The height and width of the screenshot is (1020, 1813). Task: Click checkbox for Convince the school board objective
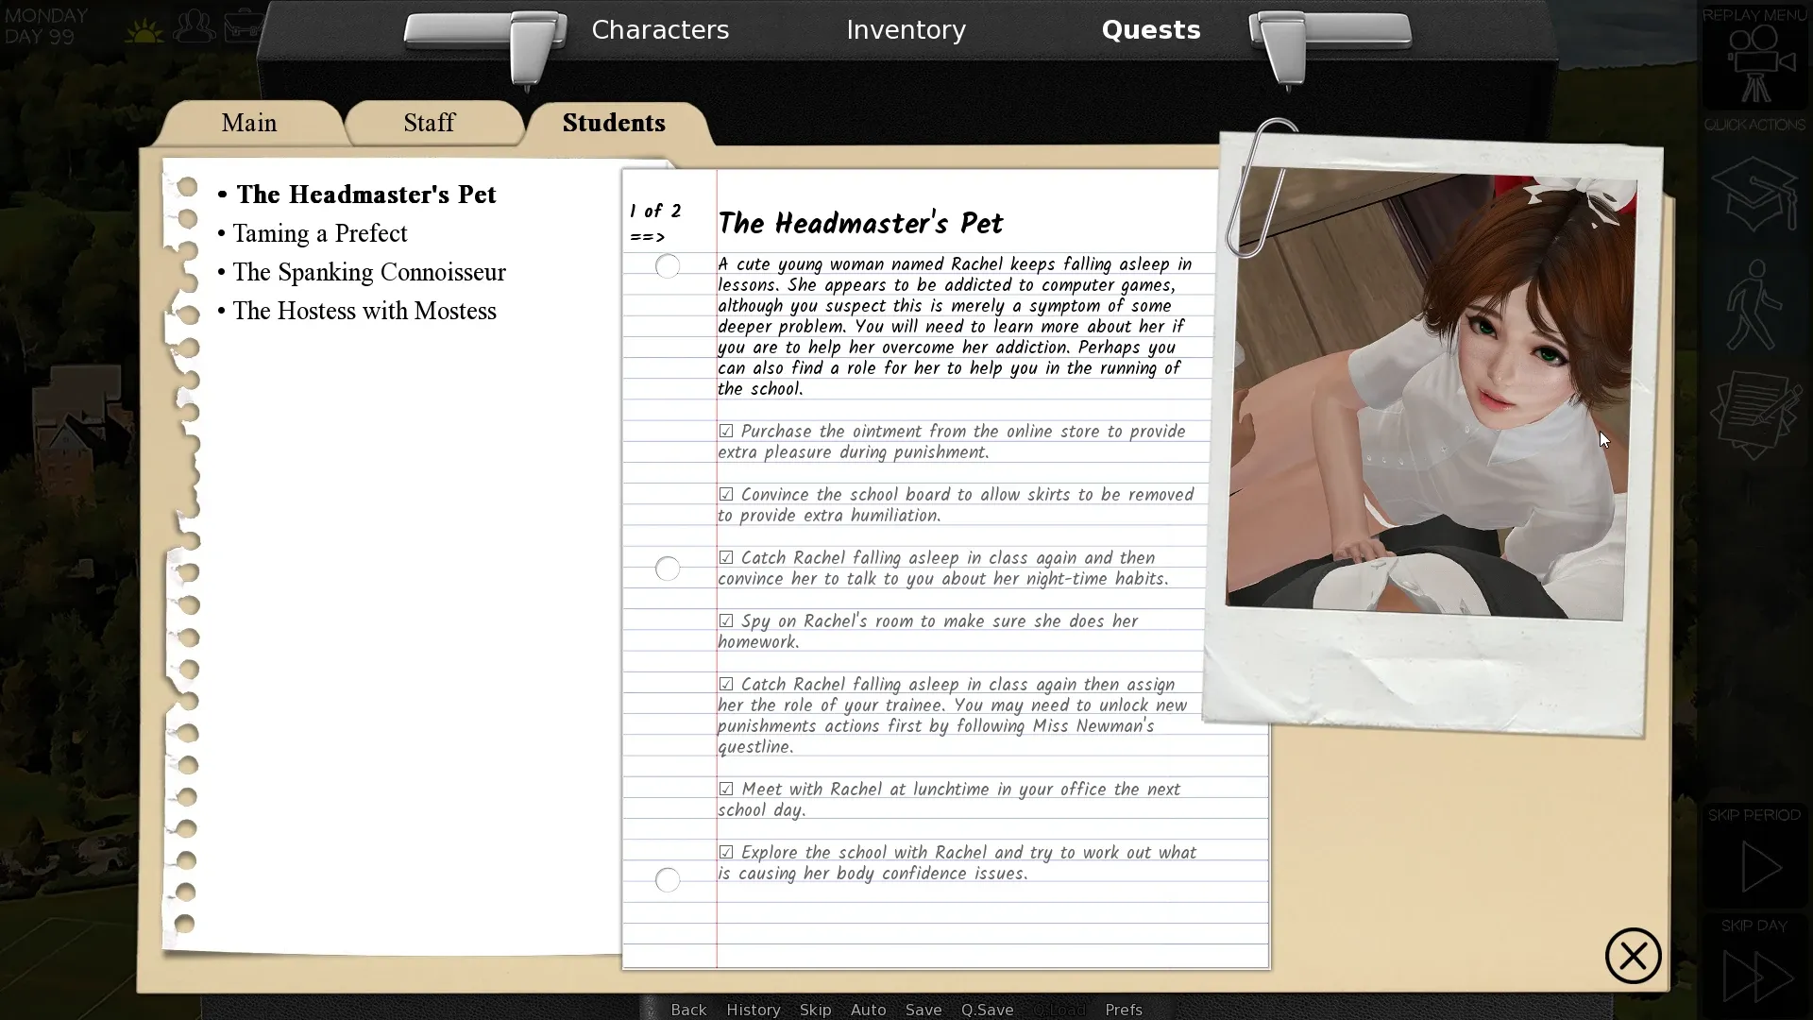(x=725, y=495)
